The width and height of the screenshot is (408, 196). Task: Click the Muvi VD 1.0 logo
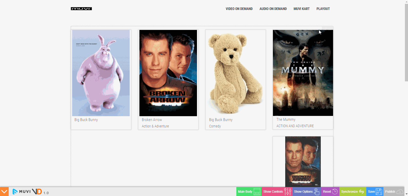pos(30,191)
